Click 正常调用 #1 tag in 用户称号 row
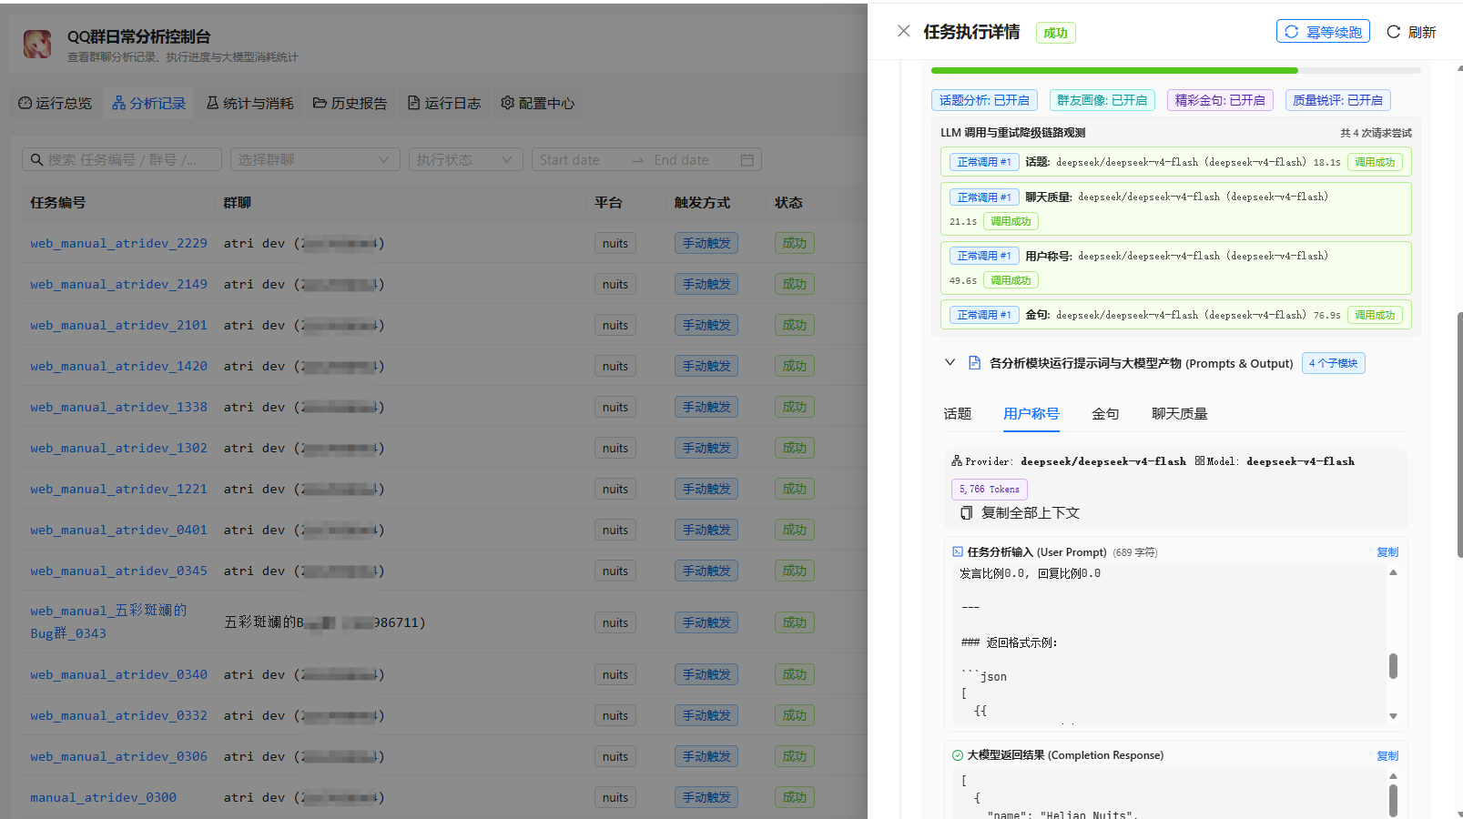 (x=983, y=256)
